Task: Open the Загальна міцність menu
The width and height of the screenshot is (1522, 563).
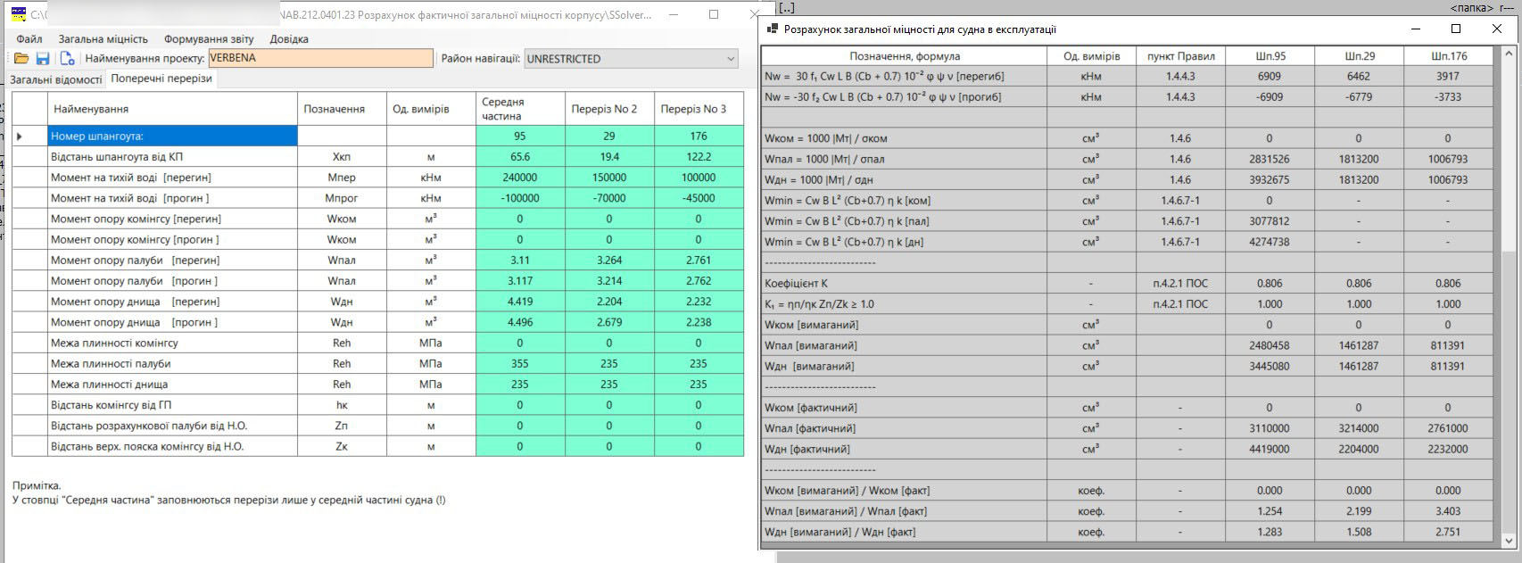Action: pos(103,39)
